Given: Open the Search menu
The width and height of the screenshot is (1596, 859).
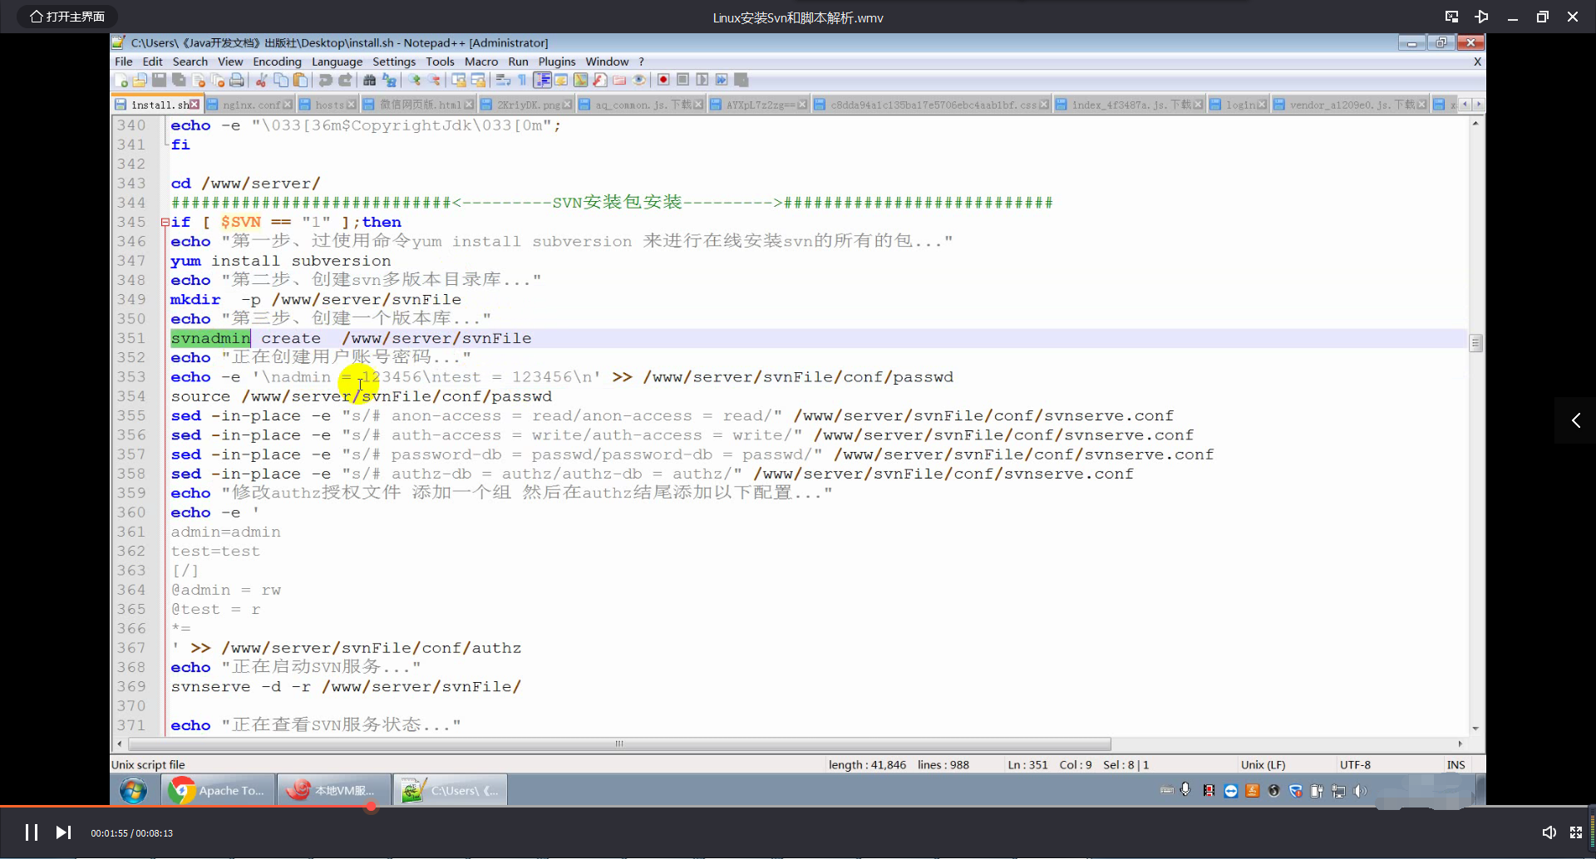Looking at the screenshot, I should 190,61.
